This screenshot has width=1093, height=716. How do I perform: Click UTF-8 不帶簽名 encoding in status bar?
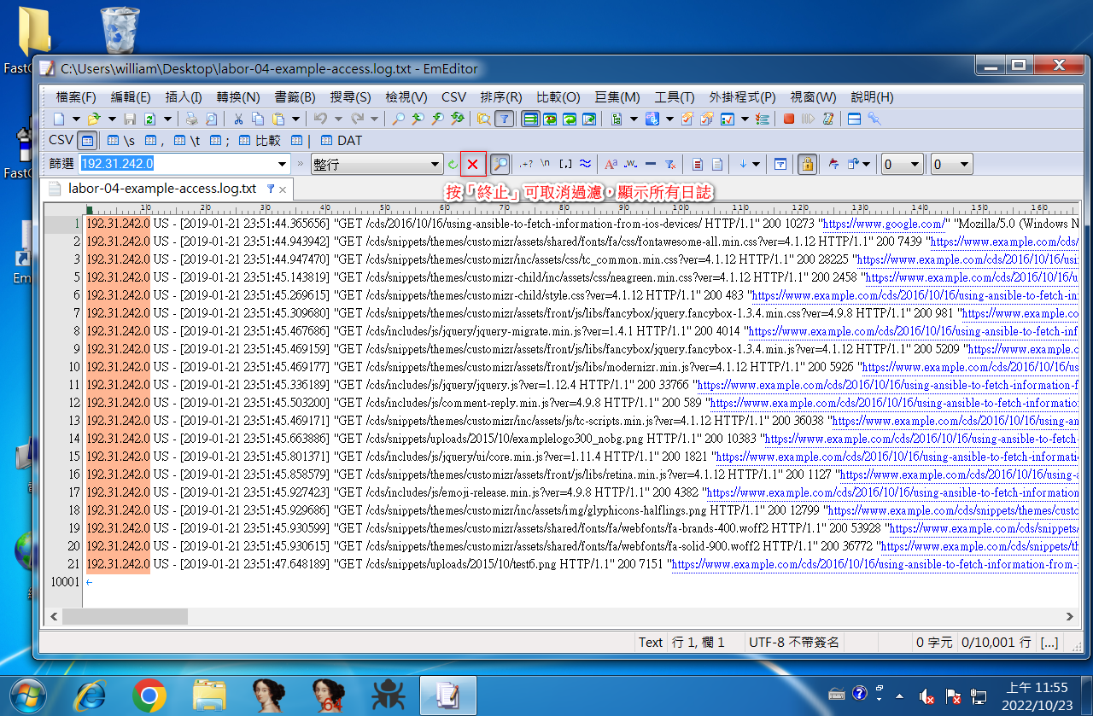[794, 642]
